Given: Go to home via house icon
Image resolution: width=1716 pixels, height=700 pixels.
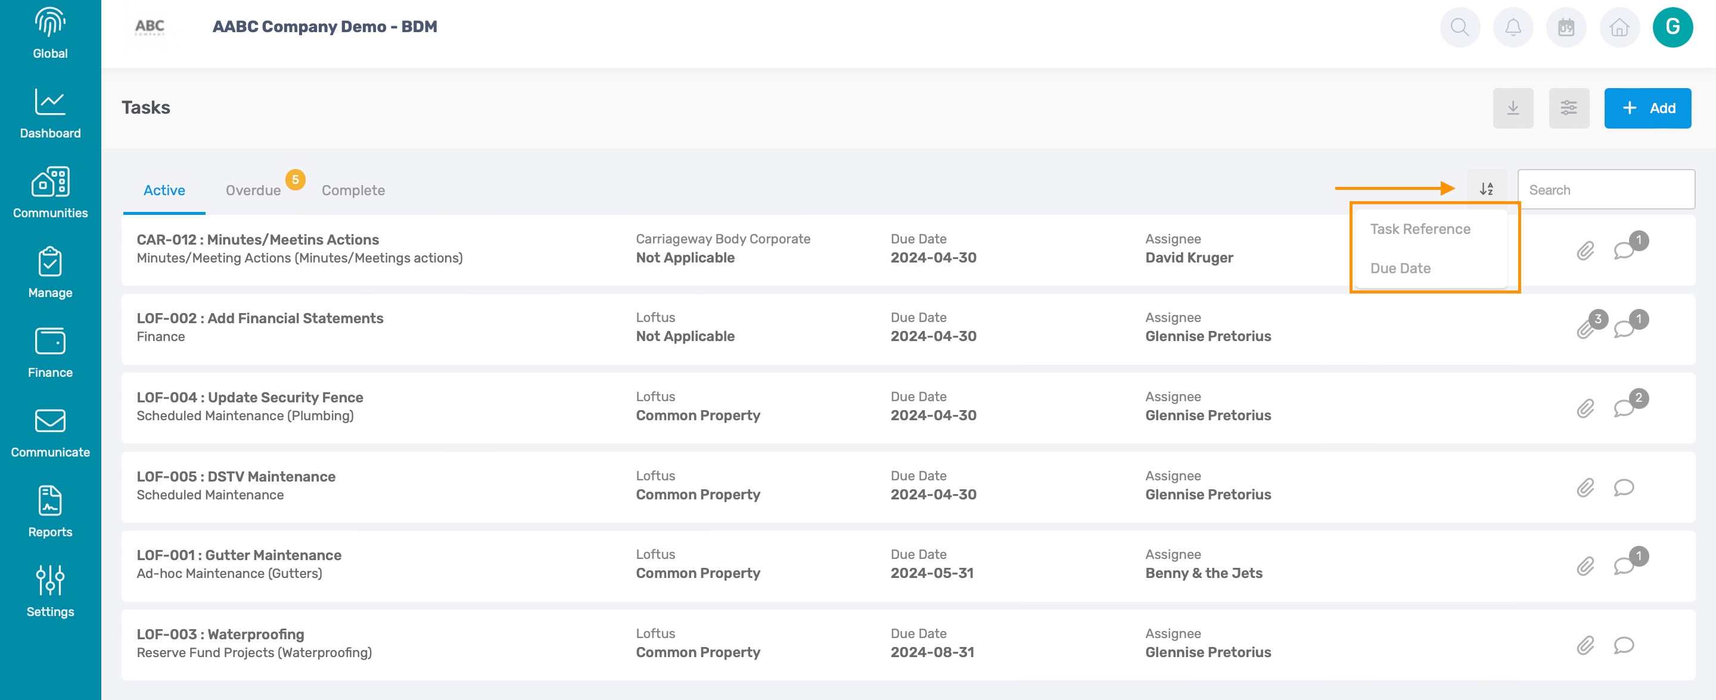Looking at the screenshot, I should click(1619, 27).
